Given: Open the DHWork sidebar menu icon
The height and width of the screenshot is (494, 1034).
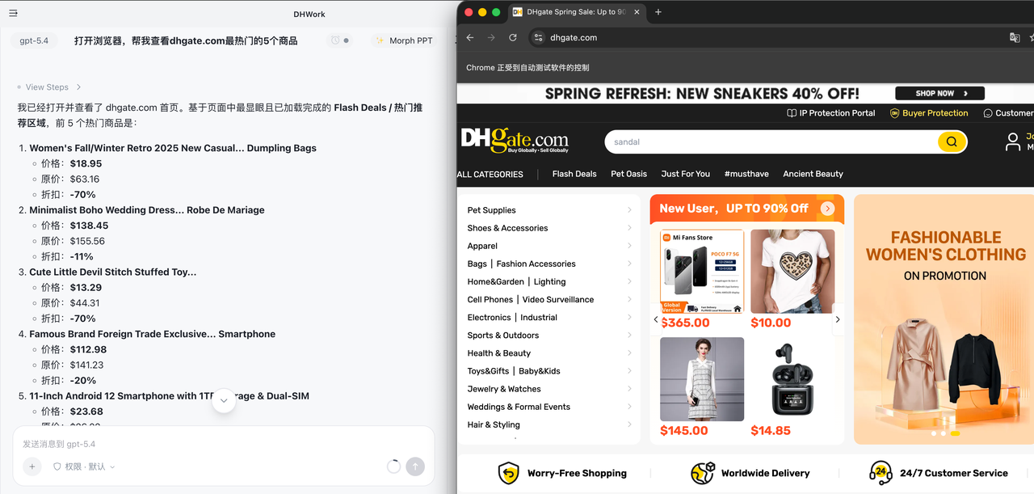Looking at the screenshot, I should point(14,14).
